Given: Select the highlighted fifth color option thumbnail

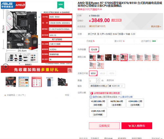Looking at the screenshot, I should tap(124, 58).
